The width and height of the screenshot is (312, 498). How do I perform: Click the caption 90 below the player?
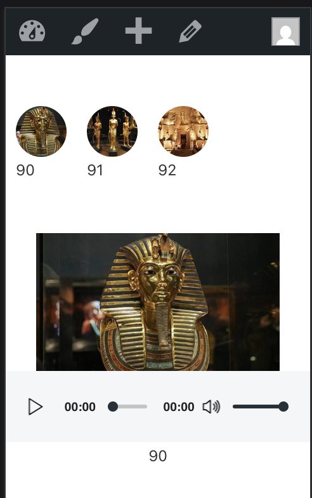[158, 456]
